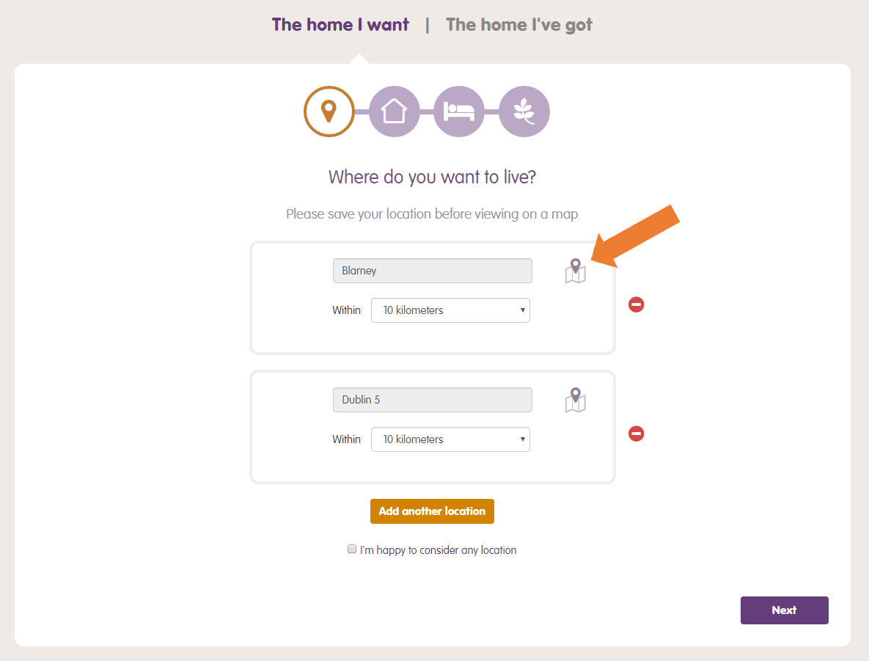Go to the house type step icon
Screen dimensions: 869x661
394,112
